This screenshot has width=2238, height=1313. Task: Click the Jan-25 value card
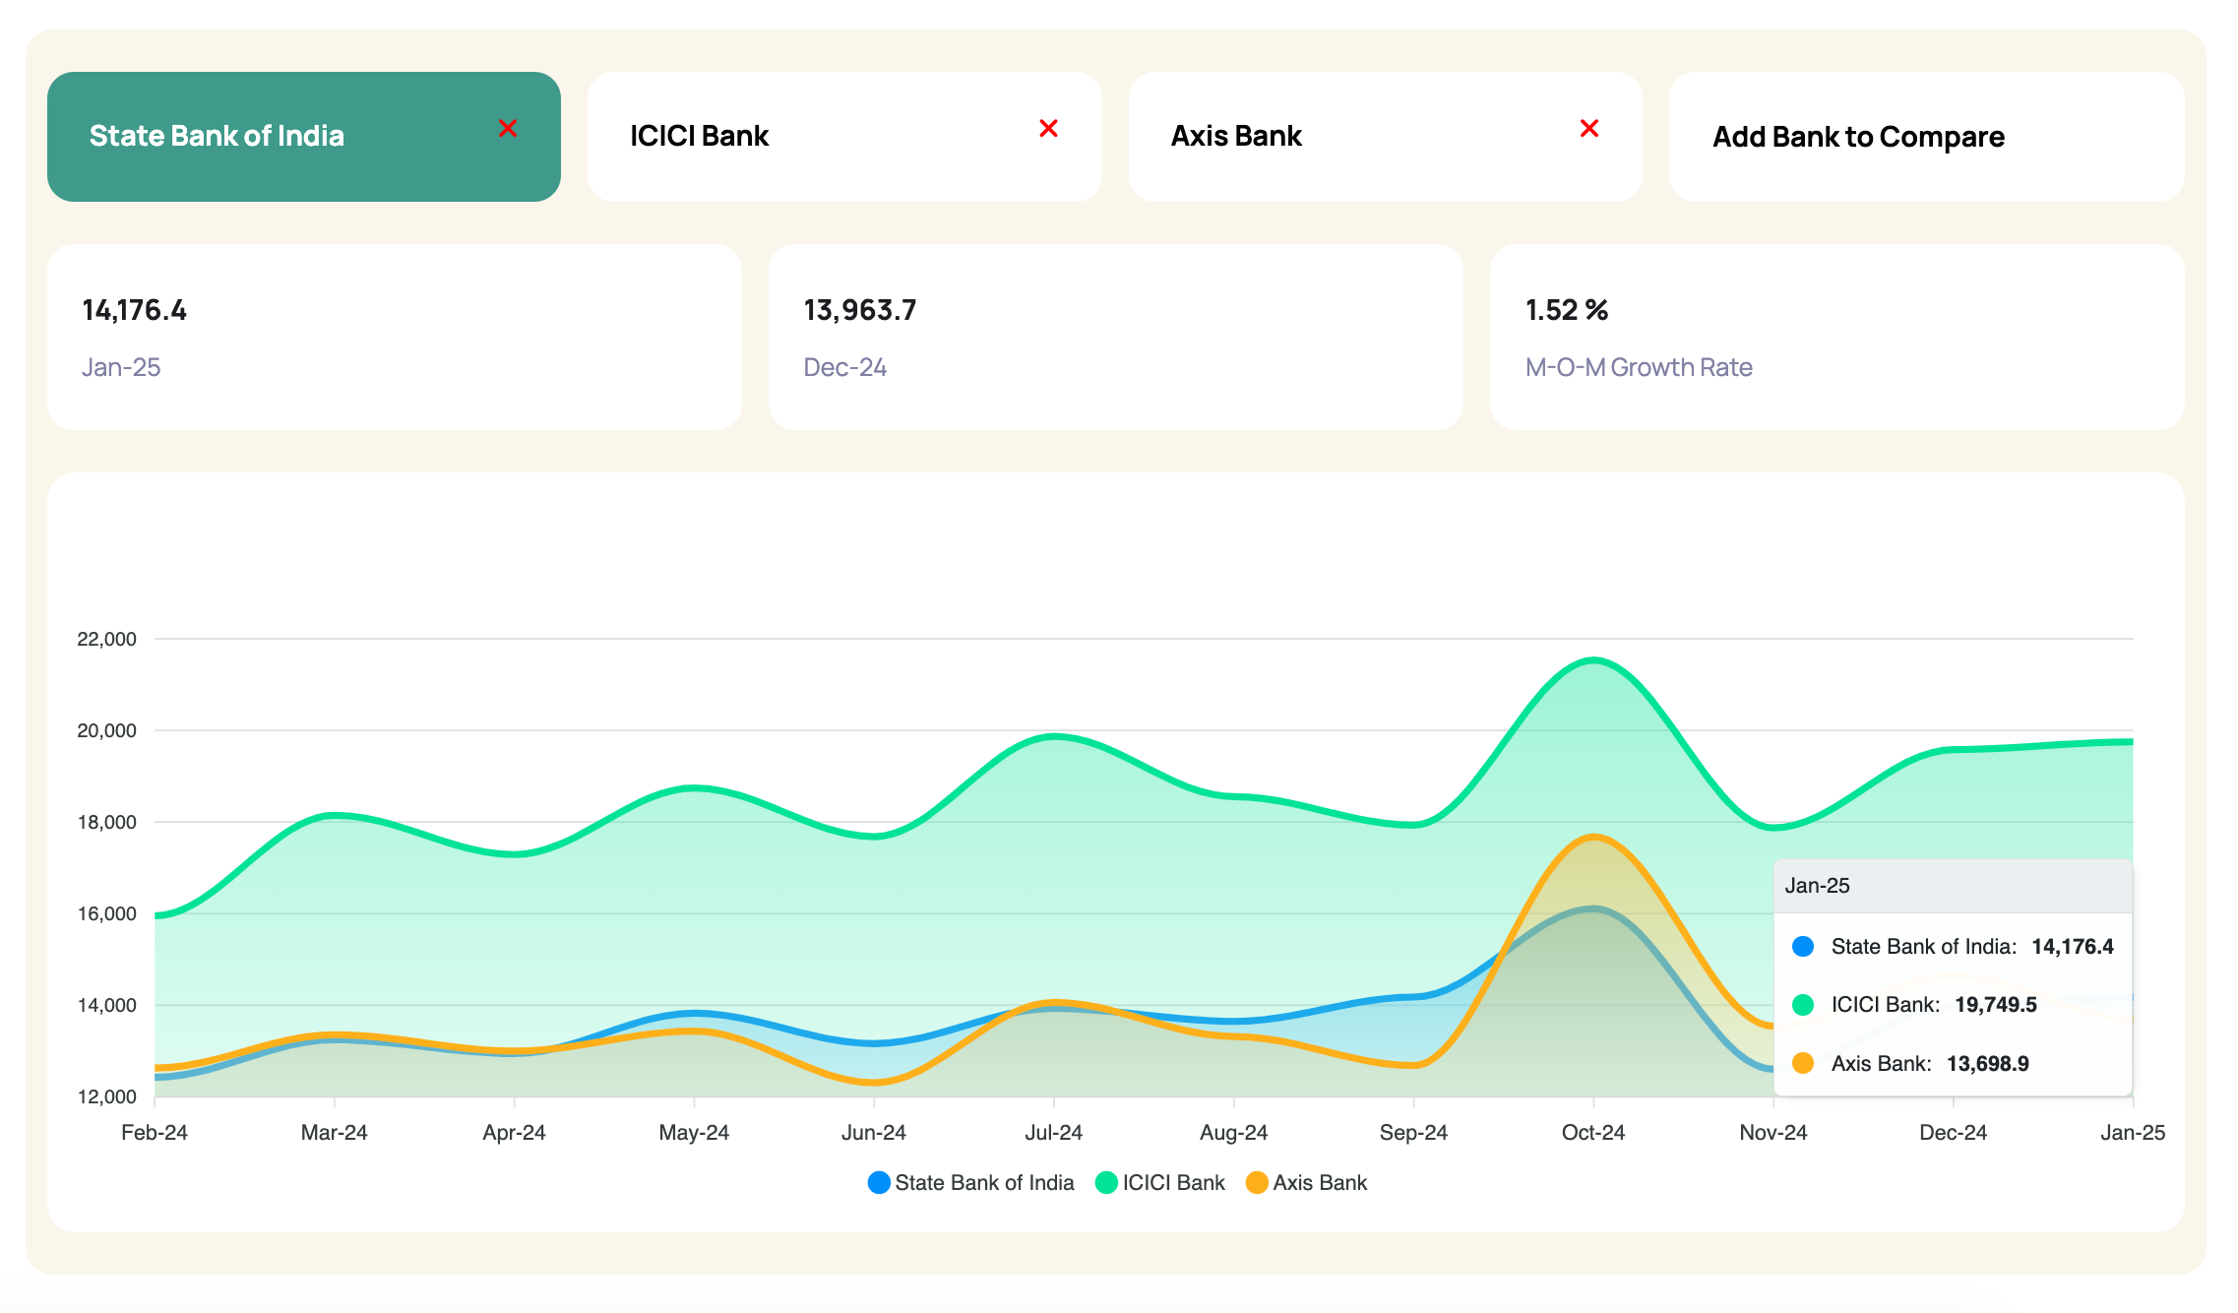tap(394, 337)
